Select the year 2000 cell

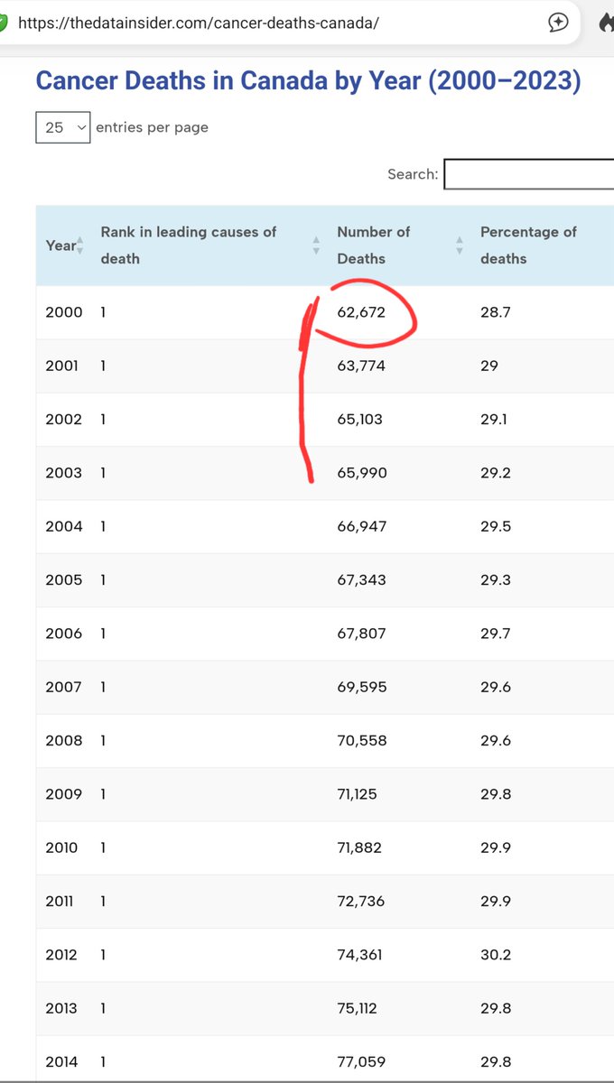tap(63, 312)
